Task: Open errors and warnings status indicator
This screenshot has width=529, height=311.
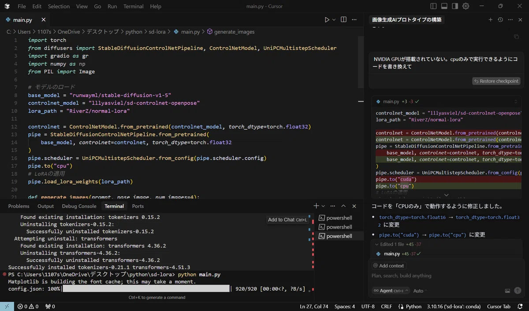Action: tap(28, 306)
